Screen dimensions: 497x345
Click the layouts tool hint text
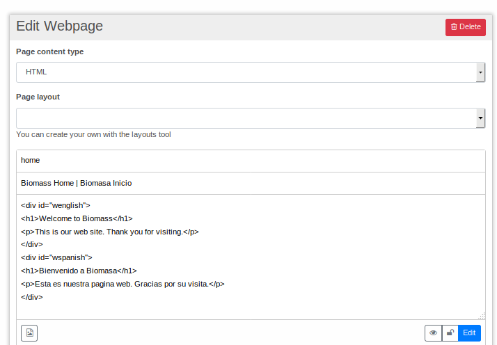click(93, 134)
